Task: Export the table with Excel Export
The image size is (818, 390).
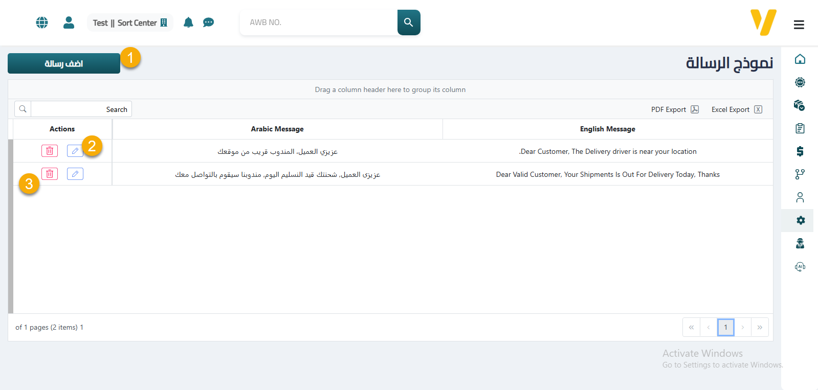Action: coord(737,109)
